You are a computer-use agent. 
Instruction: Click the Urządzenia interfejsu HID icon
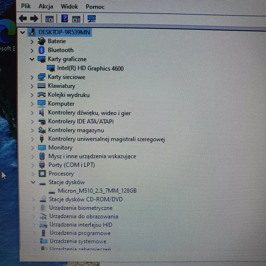(43, 225)
